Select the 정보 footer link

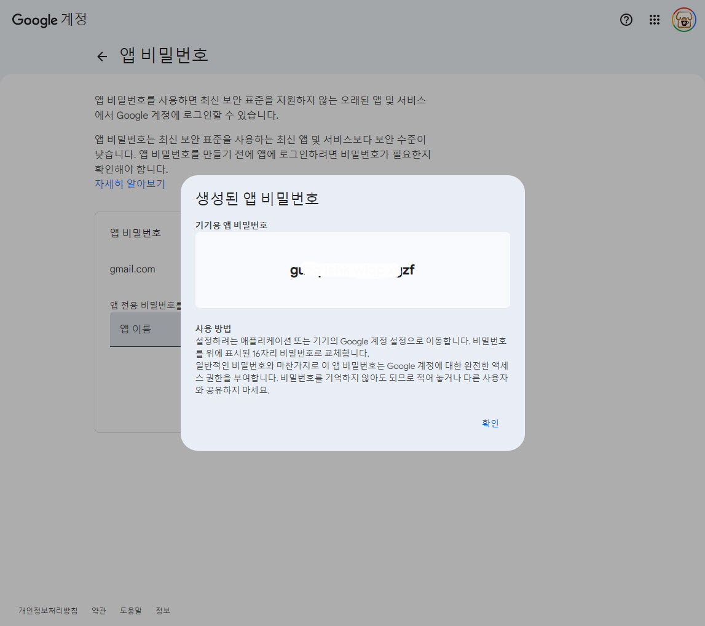click(x=163, y=611)
